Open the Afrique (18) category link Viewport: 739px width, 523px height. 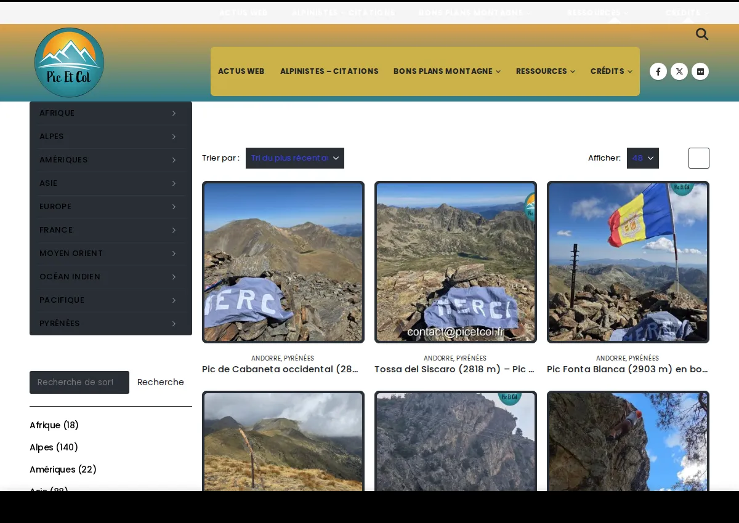54,425
